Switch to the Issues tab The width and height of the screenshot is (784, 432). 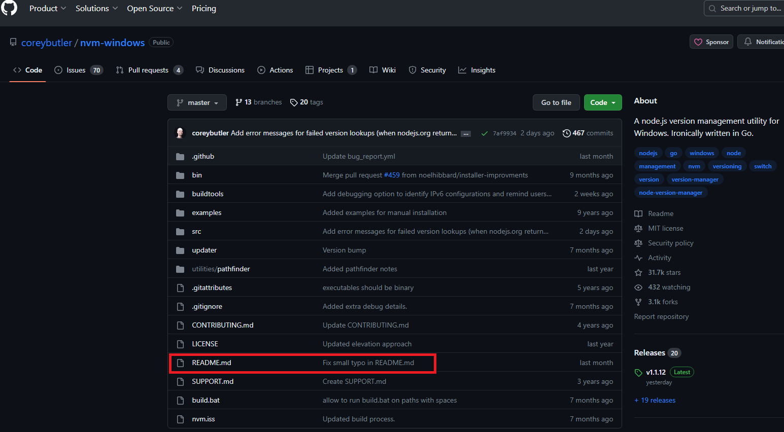[79, 70]
